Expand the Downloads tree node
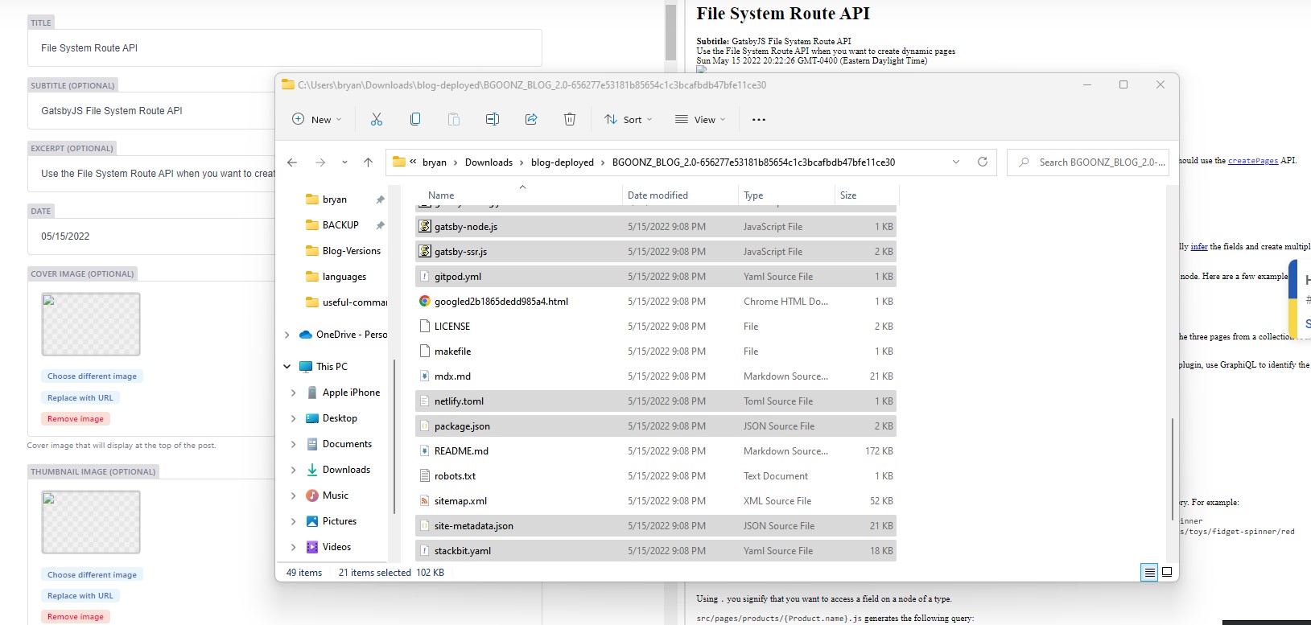 (x=293, y=470)
